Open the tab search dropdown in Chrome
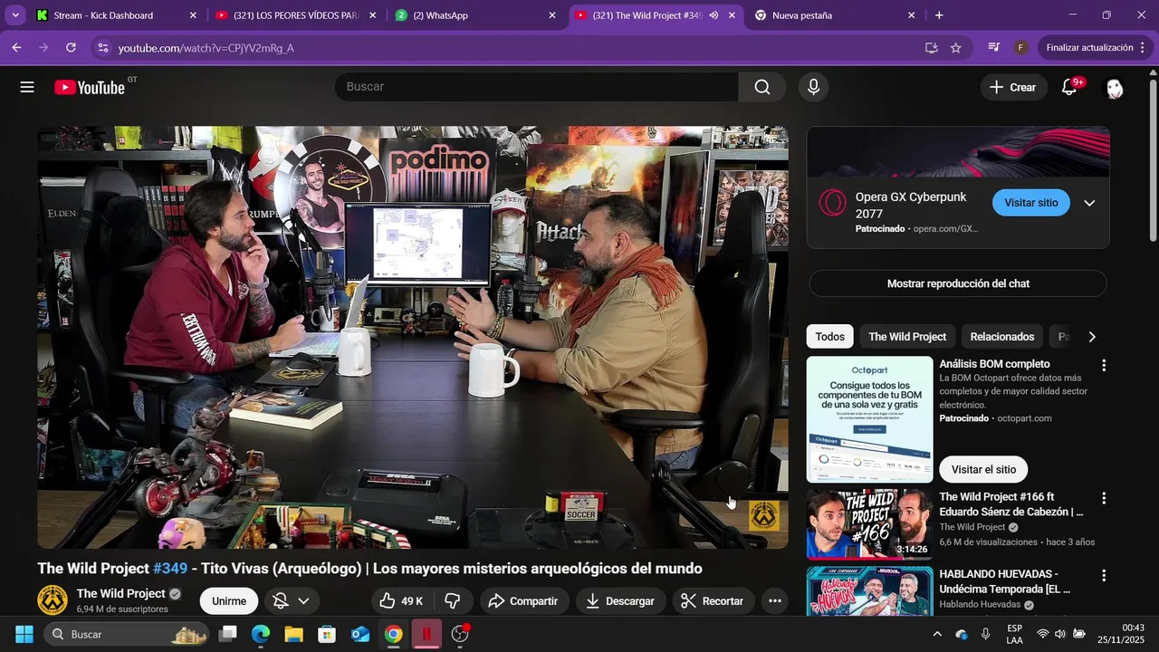The width and height of the screenshot is (1159, 652). pyautogui.click(x=15, y=15)
